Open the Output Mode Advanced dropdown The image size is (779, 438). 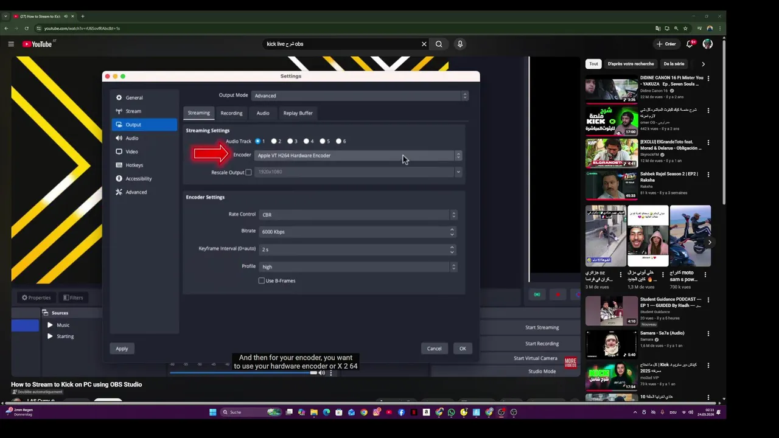[360, 96]
